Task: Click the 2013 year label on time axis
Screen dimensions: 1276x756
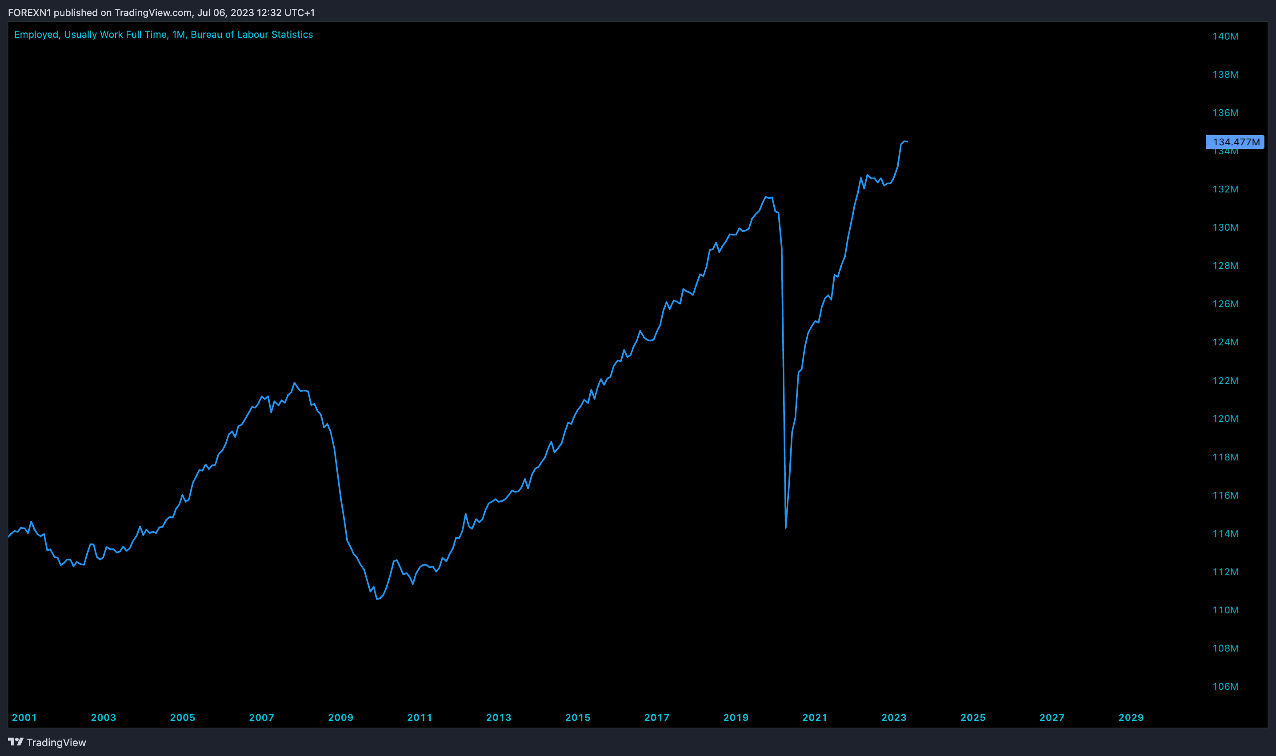Action: click(499, 717)
